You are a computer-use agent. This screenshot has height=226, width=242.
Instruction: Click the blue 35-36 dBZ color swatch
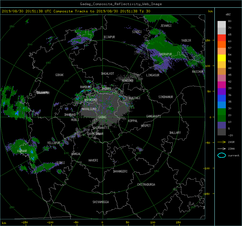(x=222, y=98)
